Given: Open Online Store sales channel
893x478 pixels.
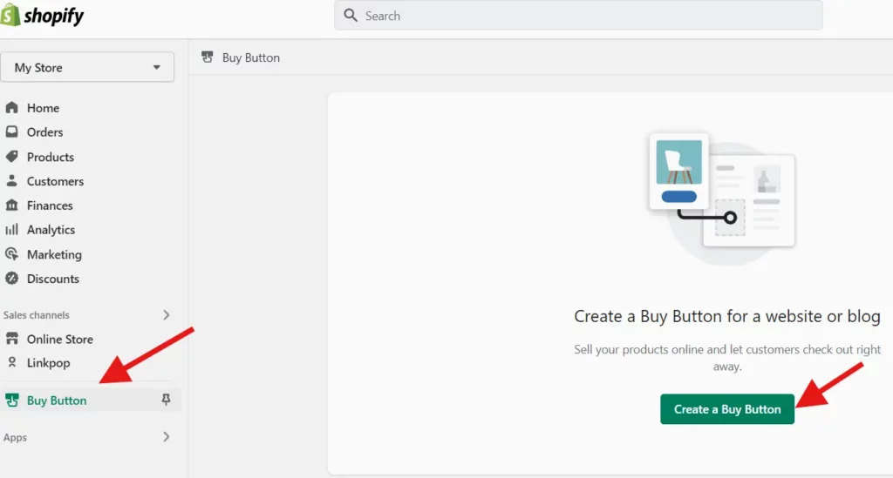Looking at the screenshot, I should tap(60, 340).
